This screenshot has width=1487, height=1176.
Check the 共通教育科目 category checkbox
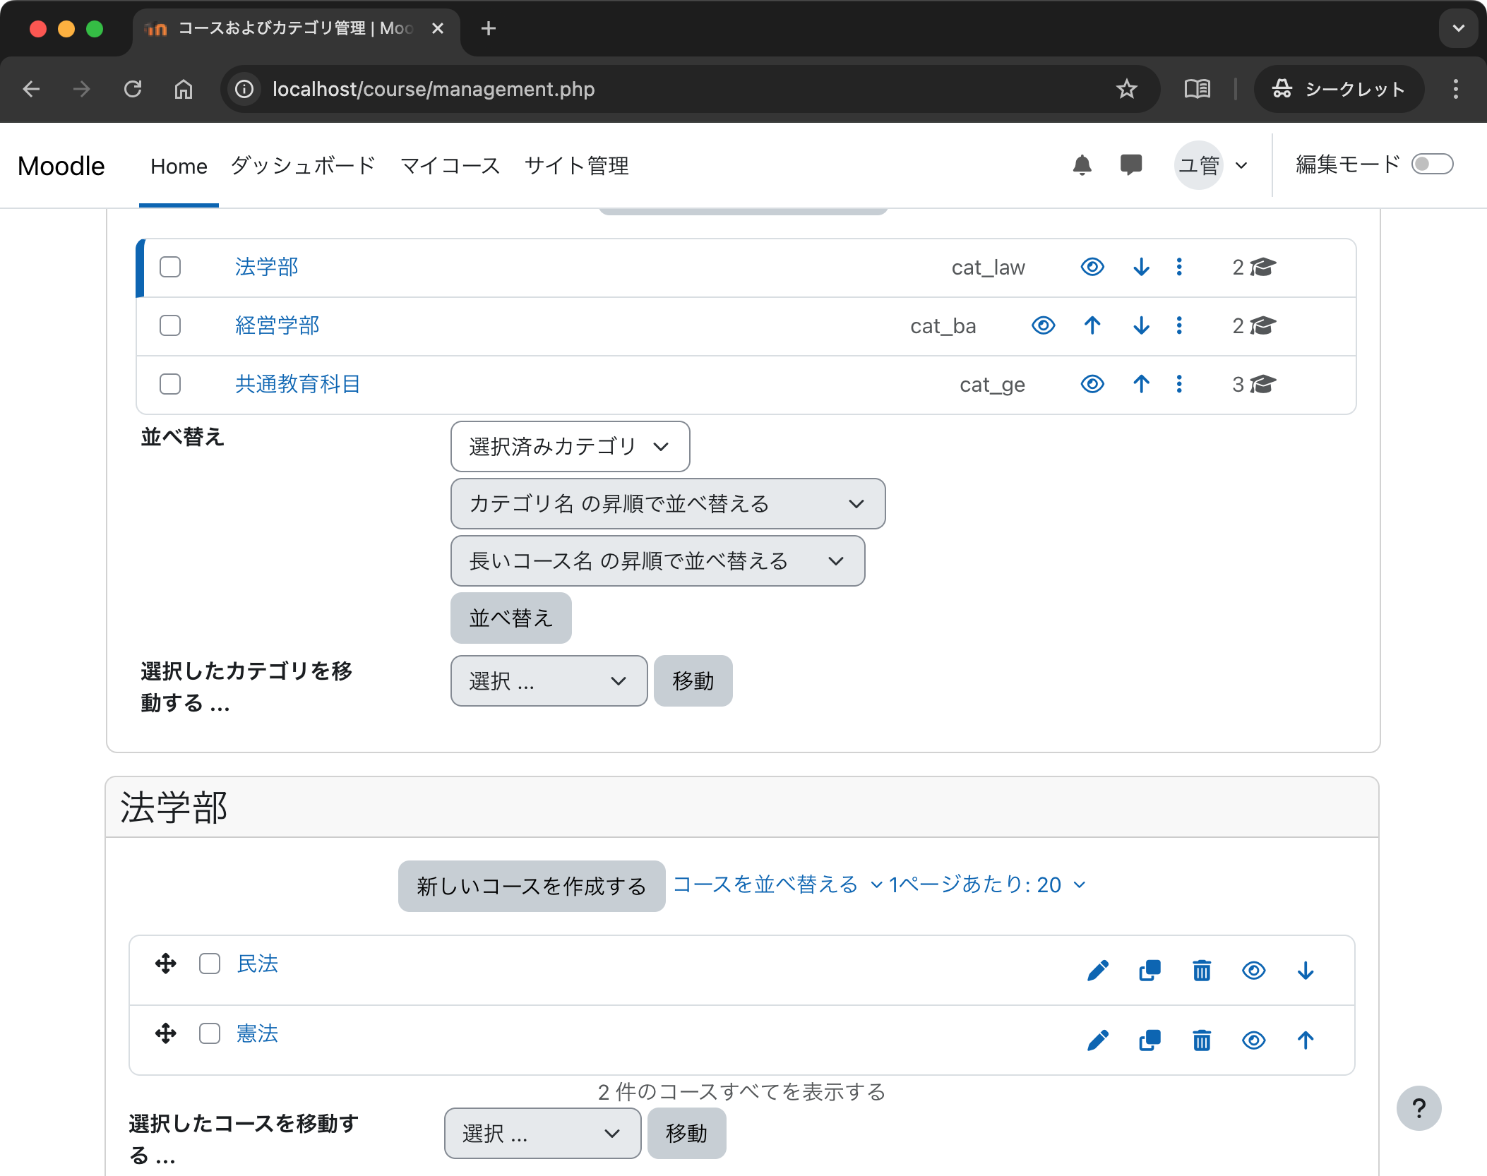click(x=169, y=384)
